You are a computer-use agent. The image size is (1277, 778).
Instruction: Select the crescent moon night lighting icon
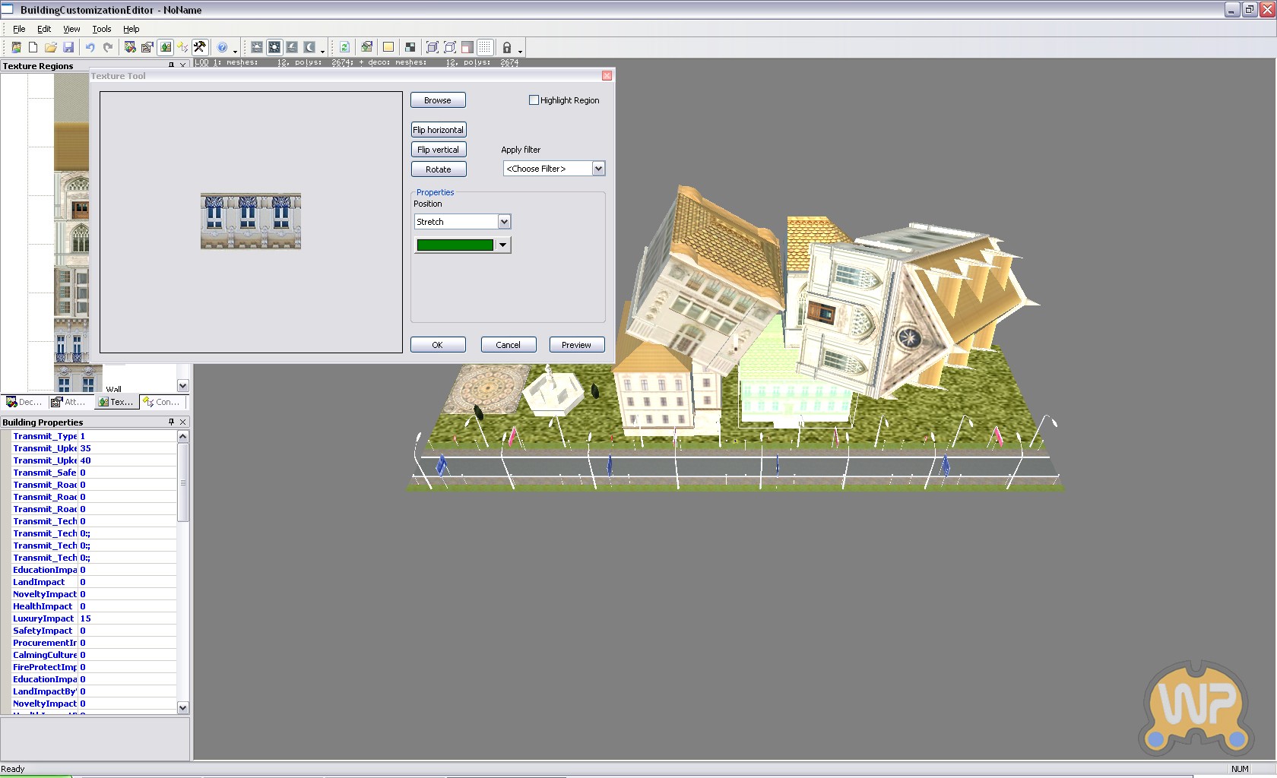coord(309,47)
